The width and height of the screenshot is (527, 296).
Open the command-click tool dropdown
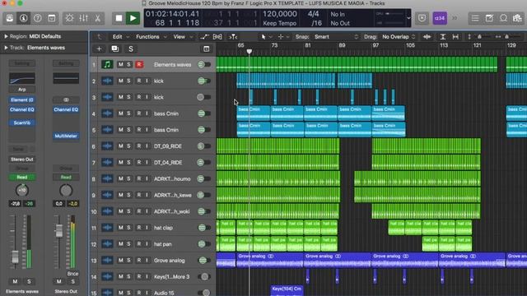click(282, 36)
